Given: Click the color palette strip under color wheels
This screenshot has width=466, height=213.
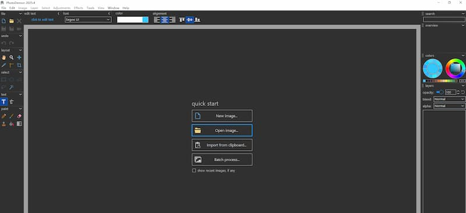Looking at the screenshot, I should coord(440,81).
